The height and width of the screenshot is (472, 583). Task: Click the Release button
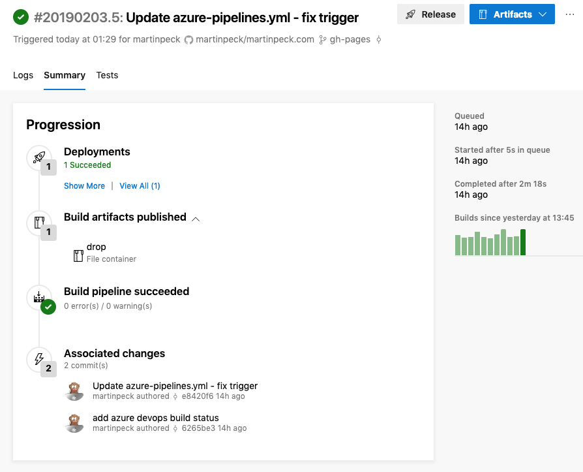point(430,14)
